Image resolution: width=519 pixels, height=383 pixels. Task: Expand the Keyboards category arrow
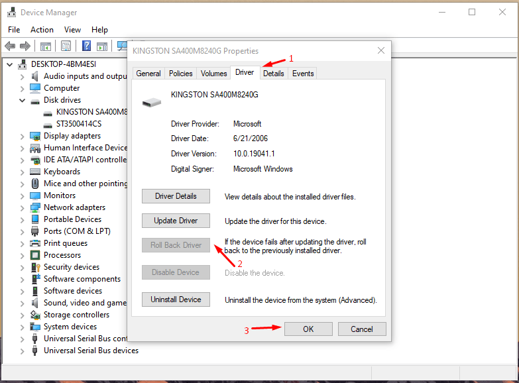[22, 172]
